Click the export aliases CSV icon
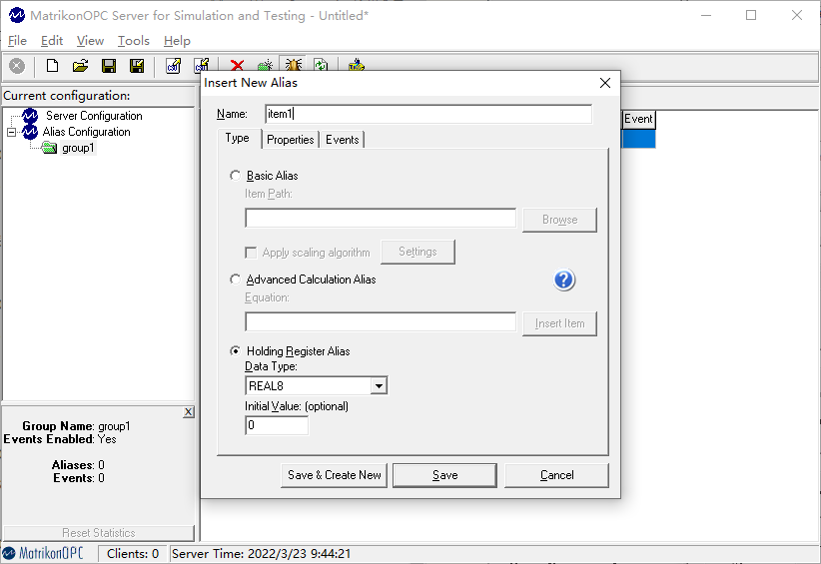The image size is (821, 564). 174,66
